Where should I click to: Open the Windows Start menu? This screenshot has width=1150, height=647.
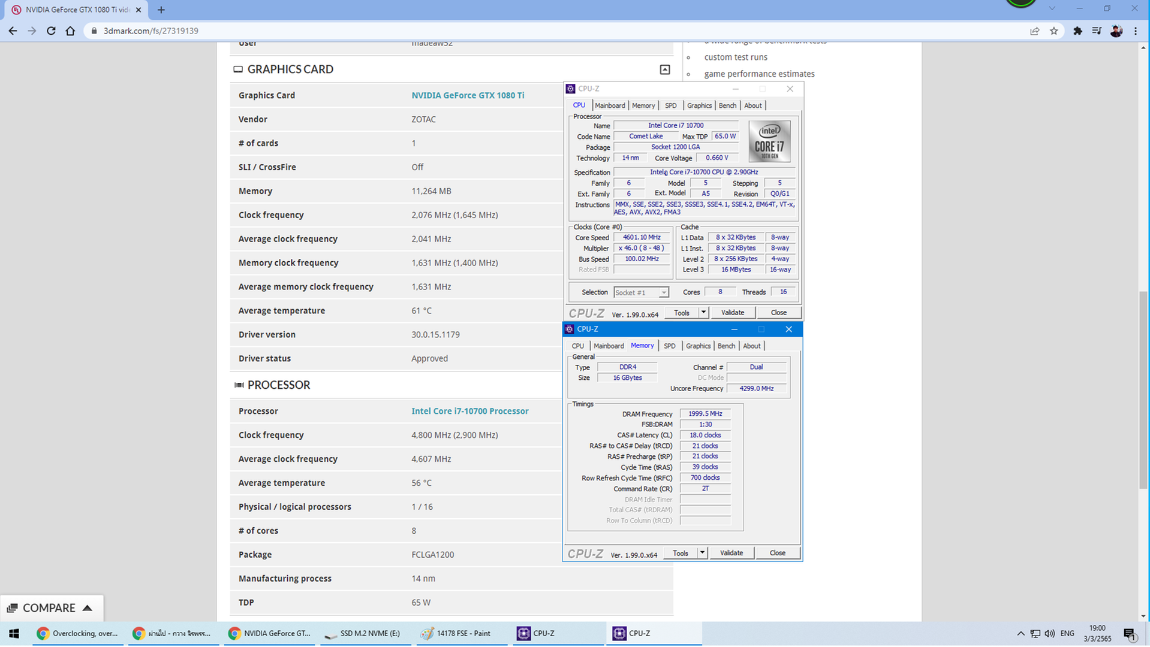point(14,633)
